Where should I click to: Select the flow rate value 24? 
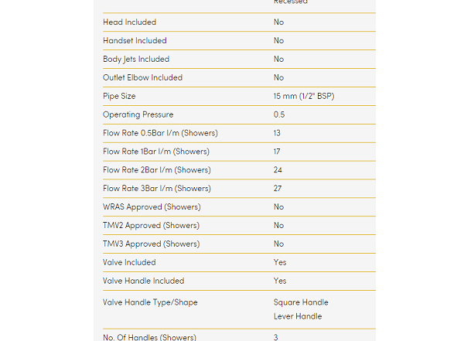(278, 170)
